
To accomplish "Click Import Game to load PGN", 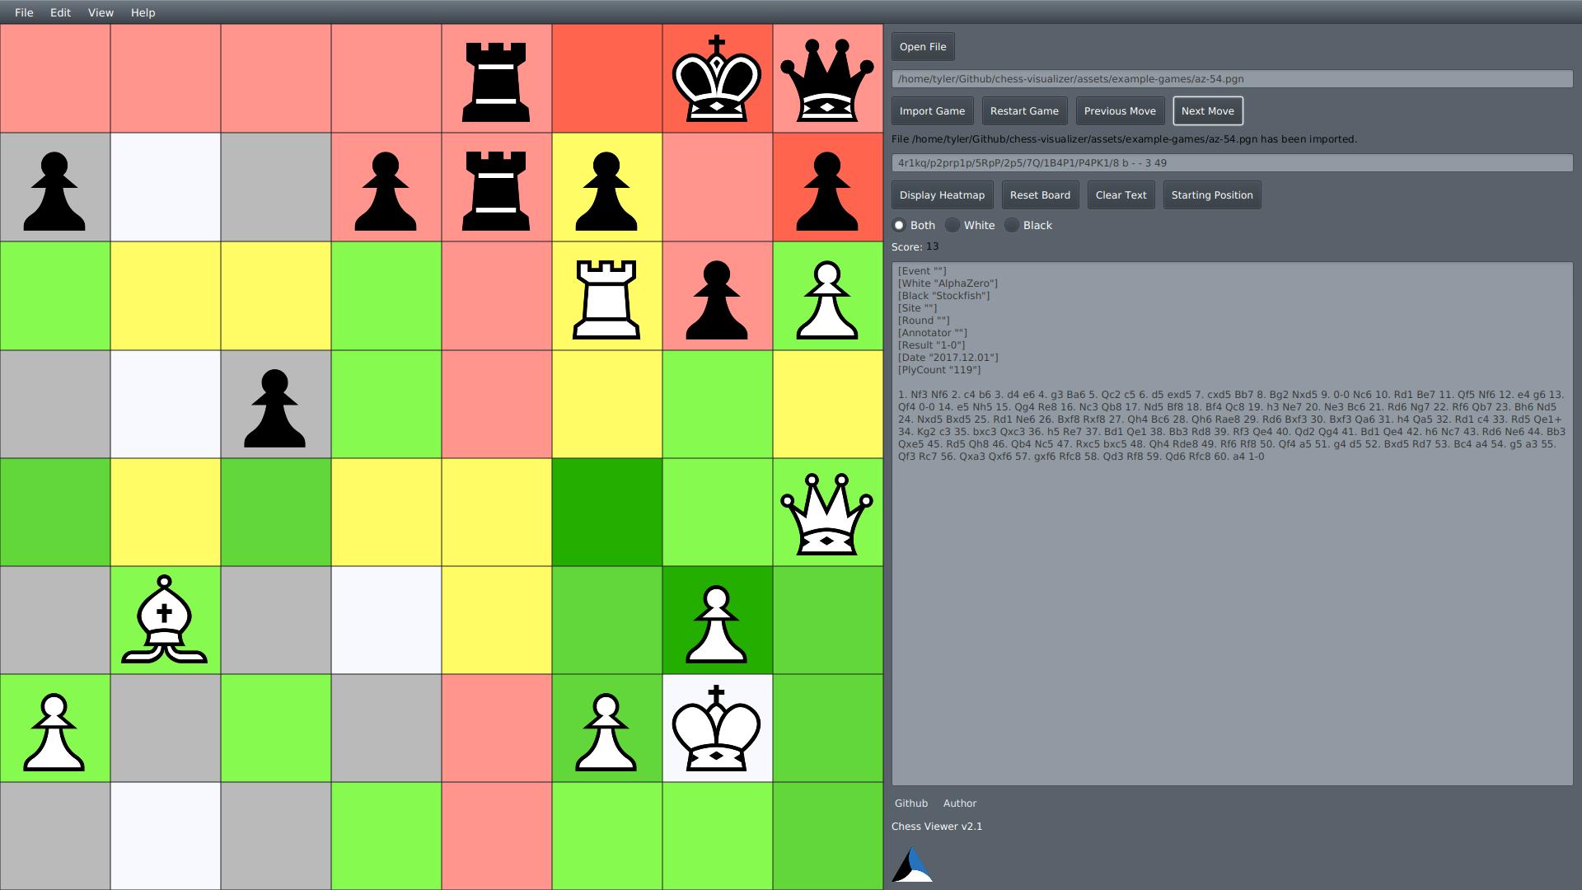I will (931, 110).
